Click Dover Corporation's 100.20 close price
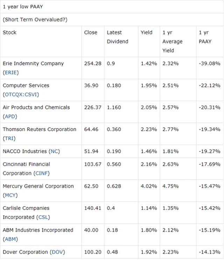The image size is (224, 260). [93, 252]
